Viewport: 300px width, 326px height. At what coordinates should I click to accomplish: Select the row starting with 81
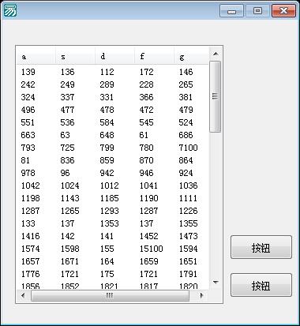coord(113,160)
